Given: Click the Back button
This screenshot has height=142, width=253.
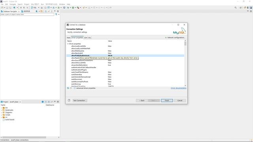Looking at the screenshot, I should [142, 101].
